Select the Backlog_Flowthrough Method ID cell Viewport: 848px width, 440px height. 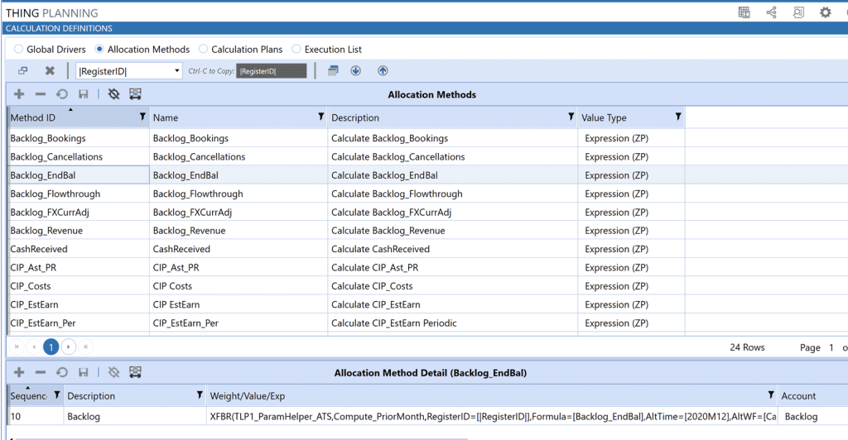79,194
